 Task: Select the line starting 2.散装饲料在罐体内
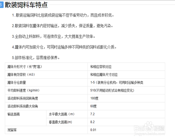coord(62,26)
